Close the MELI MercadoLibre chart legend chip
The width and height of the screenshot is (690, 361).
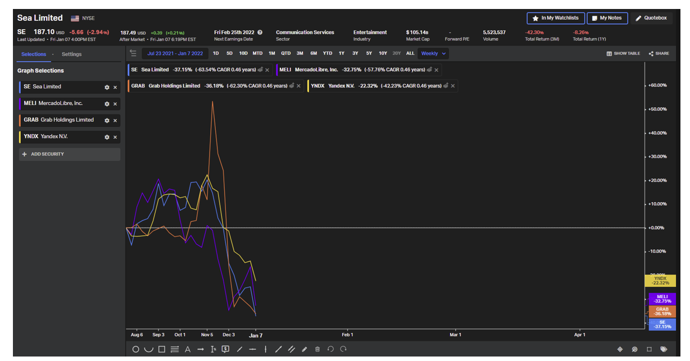point(437,70)
